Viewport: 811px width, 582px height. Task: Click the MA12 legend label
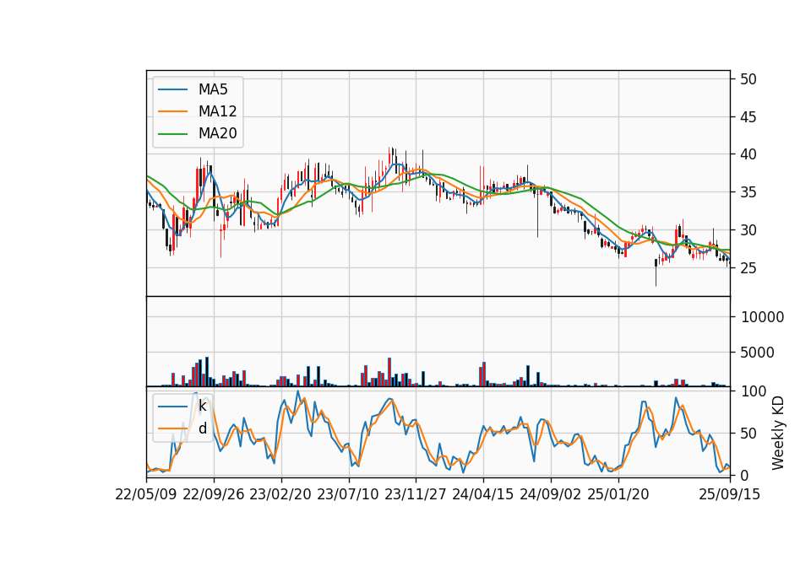pos(217,111)
